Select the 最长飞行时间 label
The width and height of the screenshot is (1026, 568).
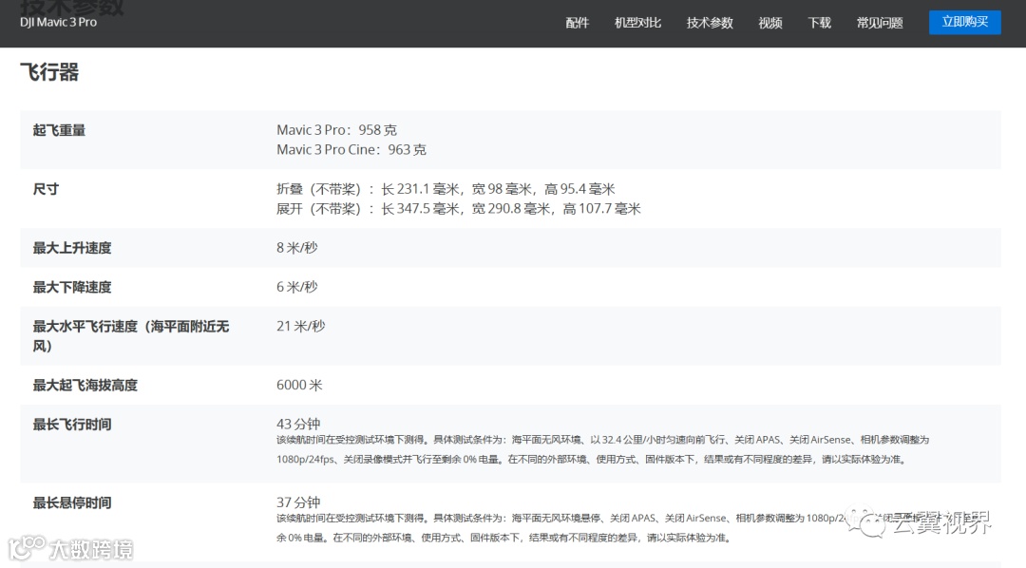[72, 424]
